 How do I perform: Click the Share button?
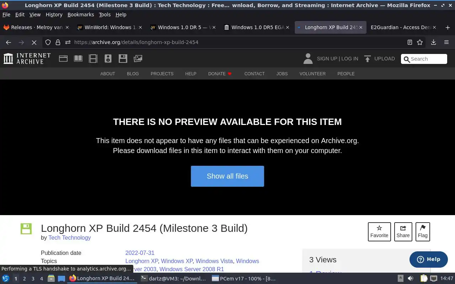[403, 231]
